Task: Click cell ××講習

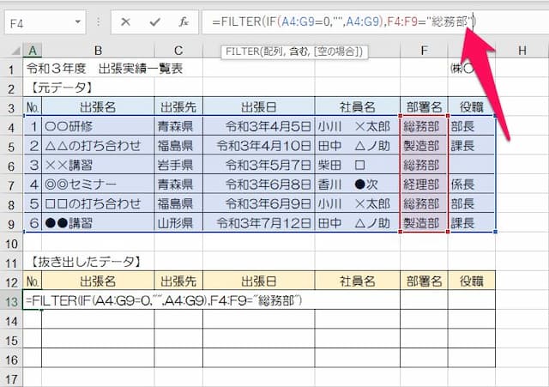Action: (98, 165)
